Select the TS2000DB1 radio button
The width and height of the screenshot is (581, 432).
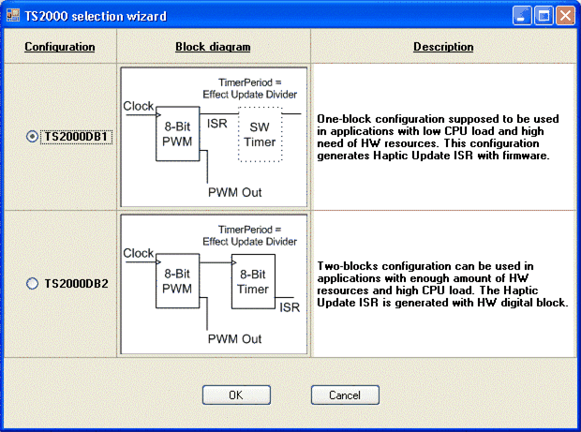point(33,137)
